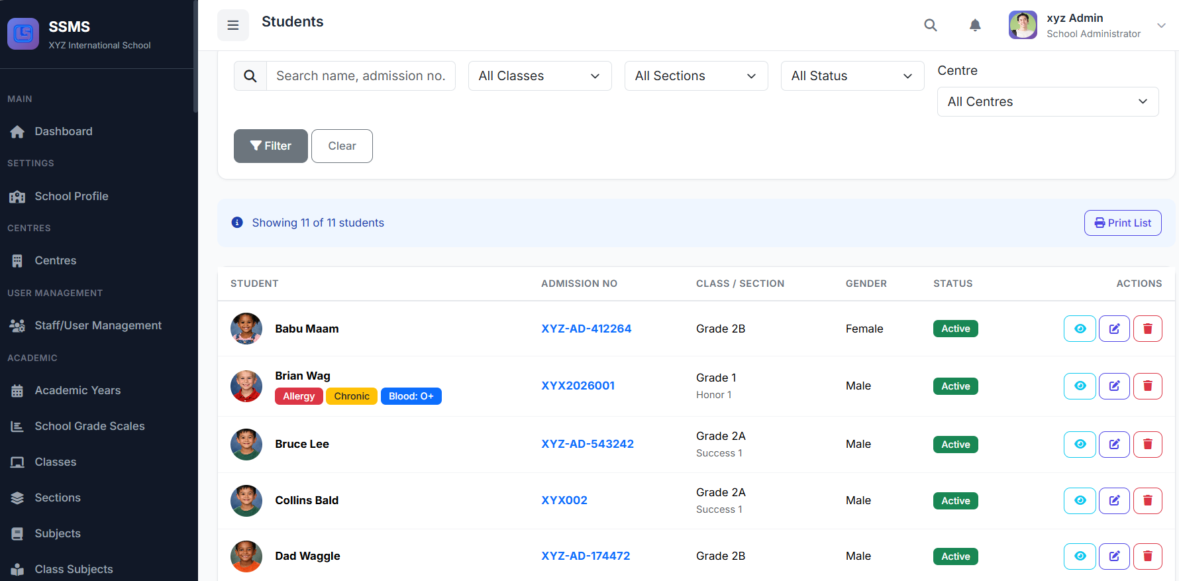This screenshot has height=581, width=1179.
Task: Expand the xyz Admin account chevron
Action: pos(1161,25)
